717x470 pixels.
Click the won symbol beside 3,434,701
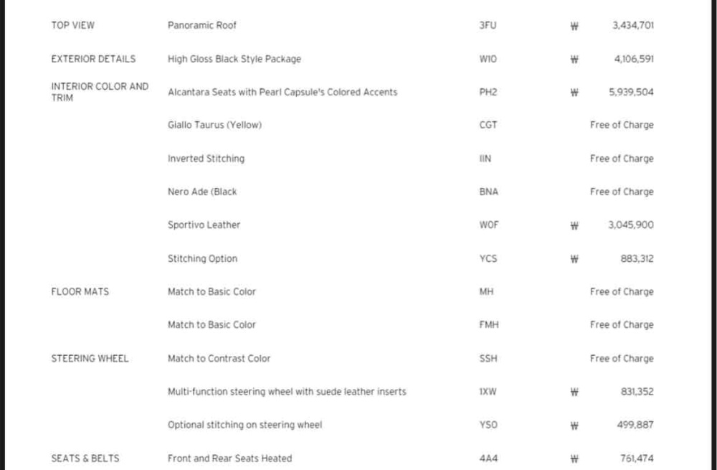(x=574, y=26)
